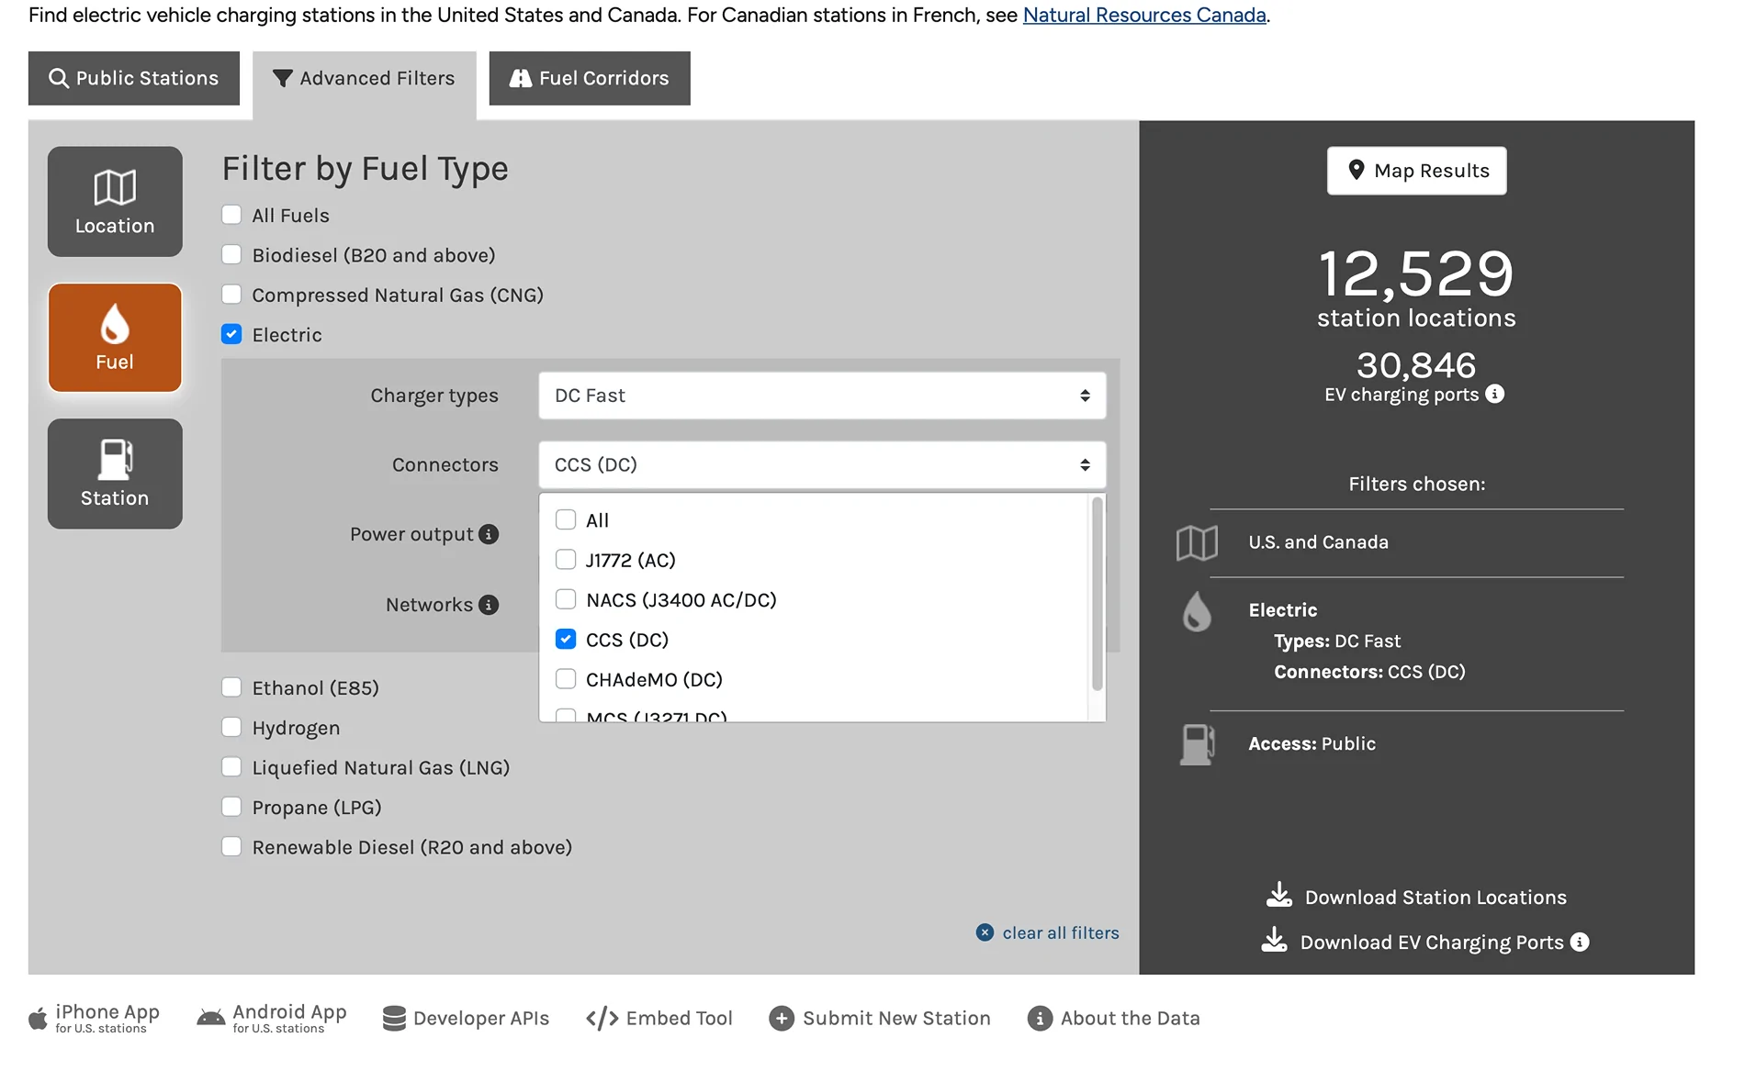Check the All Fuels checkbox
The width and height of the screenshot is (1745, 1071).
point(231,215)
